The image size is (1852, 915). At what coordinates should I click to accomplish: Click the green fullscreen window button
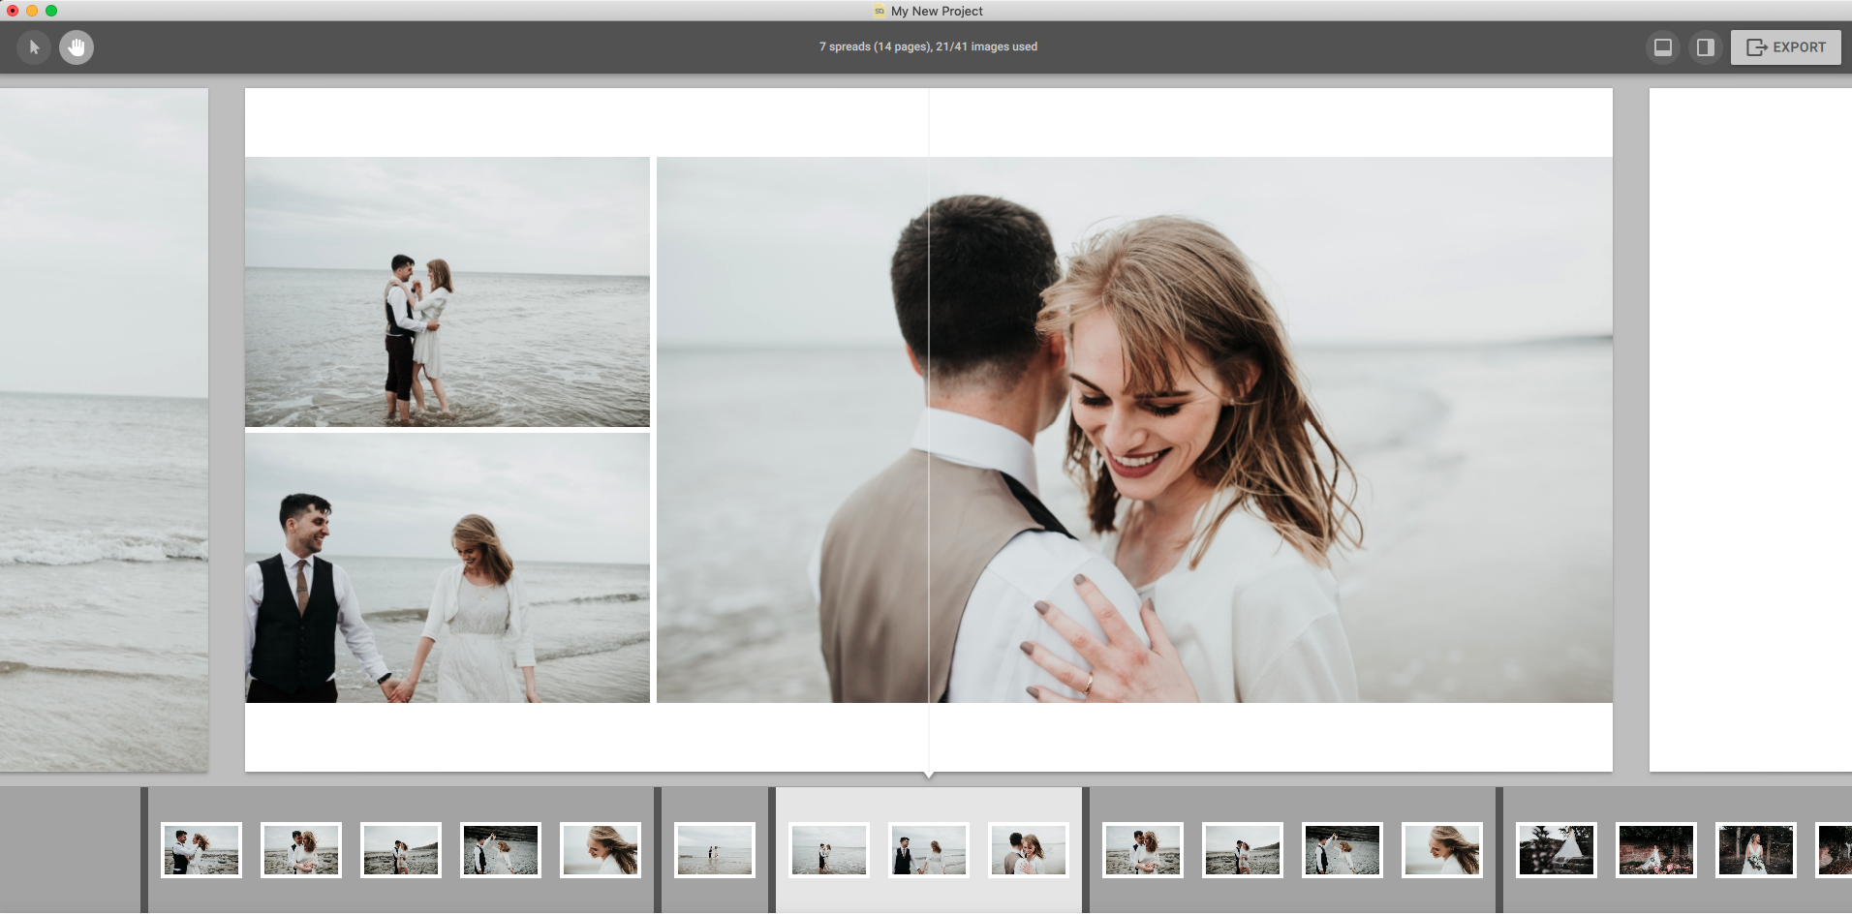[x=51, y=11]
